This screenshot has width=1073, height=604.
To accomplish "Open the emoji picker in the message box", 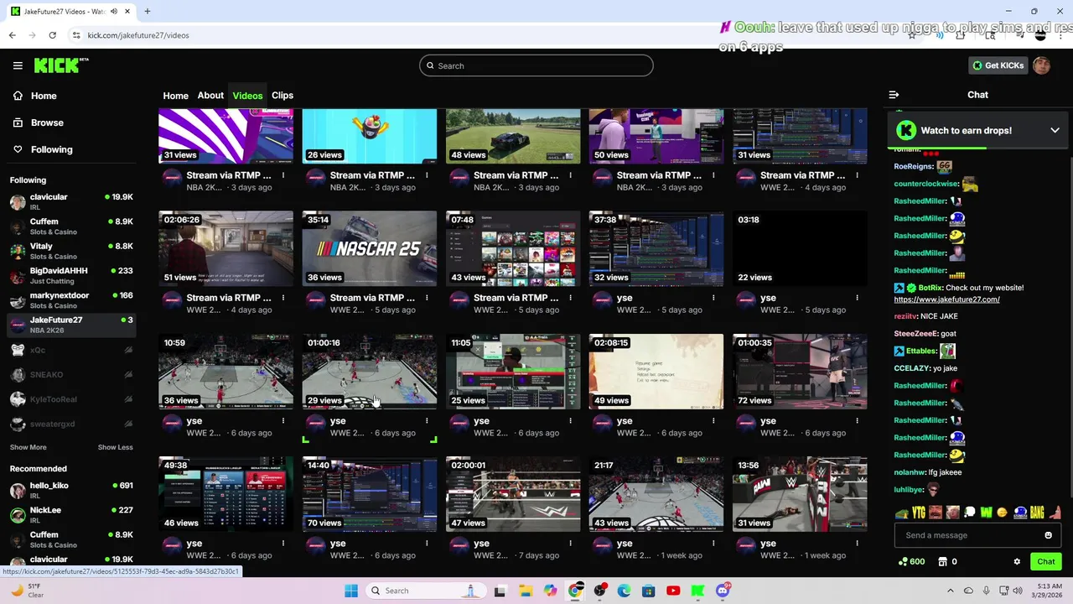I will 1048,535.
